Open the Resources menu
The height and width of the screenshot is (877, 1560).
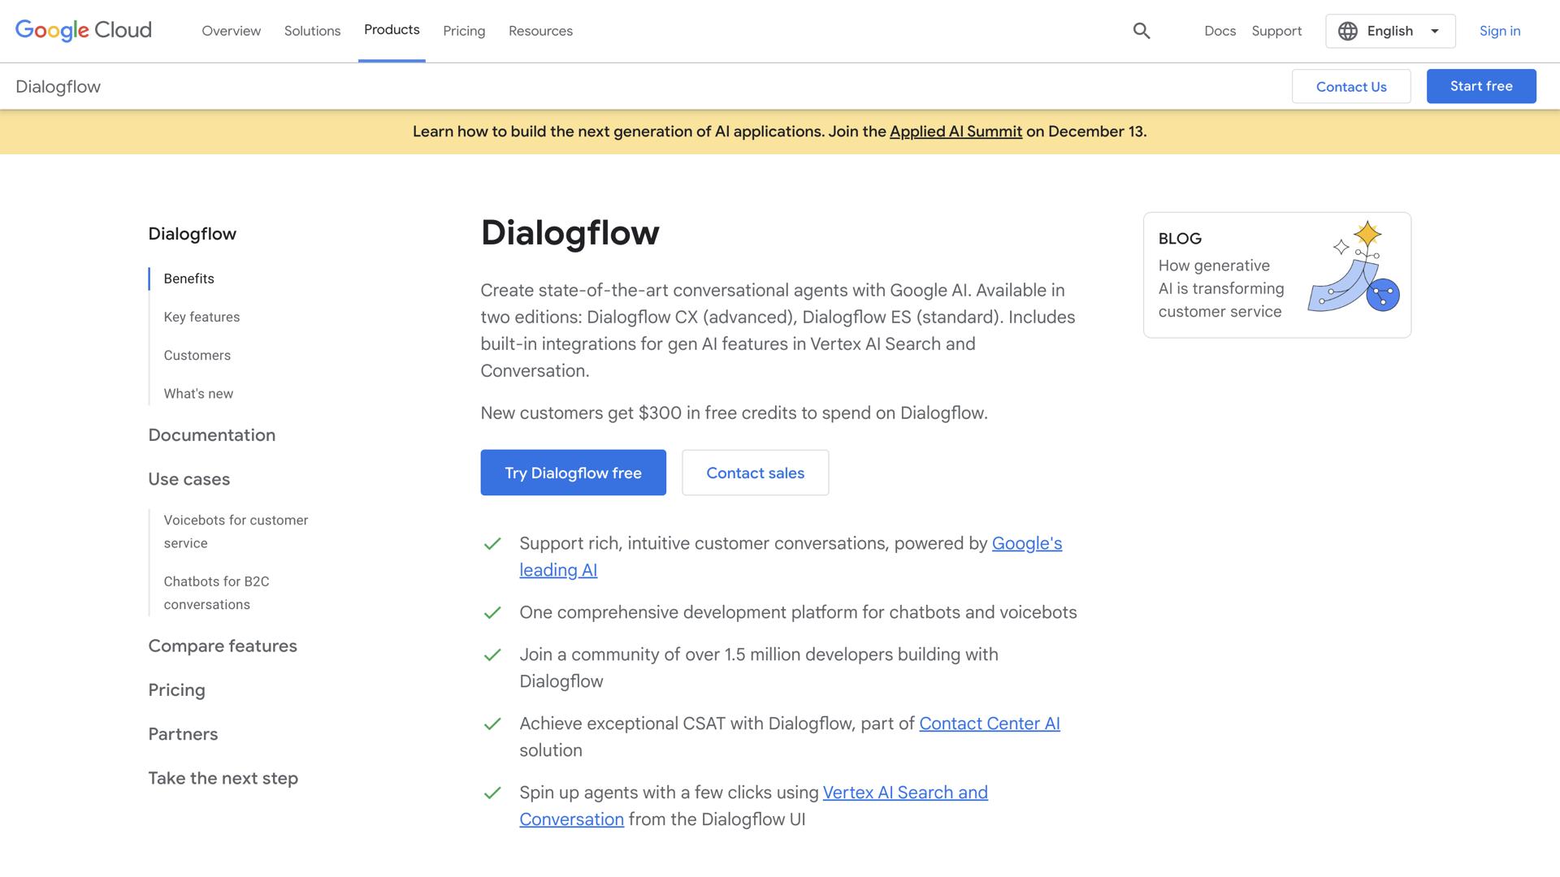coord(540,31)
